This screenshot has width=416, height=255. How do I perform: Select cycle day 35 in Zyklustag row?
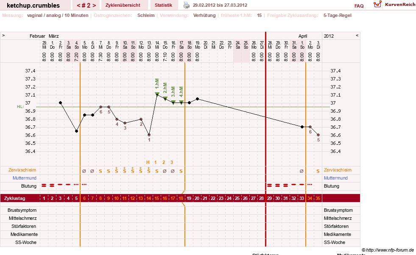318,198
